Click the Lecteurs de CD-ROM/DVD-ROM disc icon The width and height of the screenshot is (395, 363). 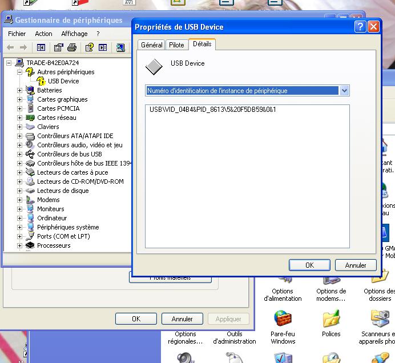click(30, 181)
